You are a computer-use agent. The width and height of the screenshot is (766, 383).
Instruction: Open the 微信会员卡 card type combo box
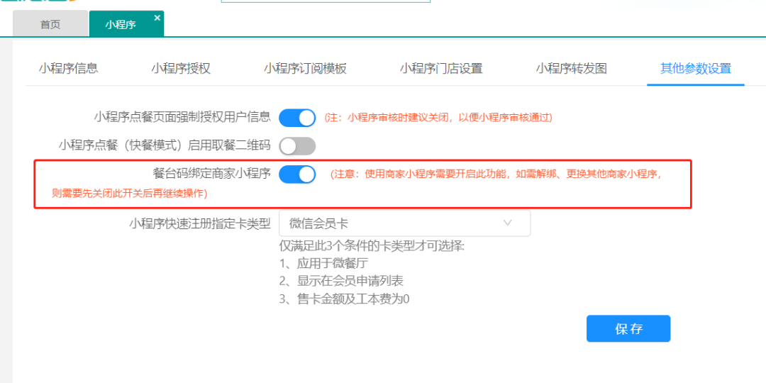tap(404, 223)
